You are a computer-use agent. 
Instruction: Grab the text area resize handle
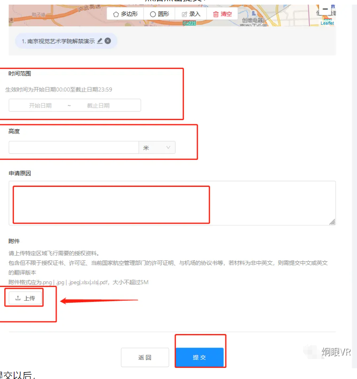pyautogui.click(x=332, y=222)
